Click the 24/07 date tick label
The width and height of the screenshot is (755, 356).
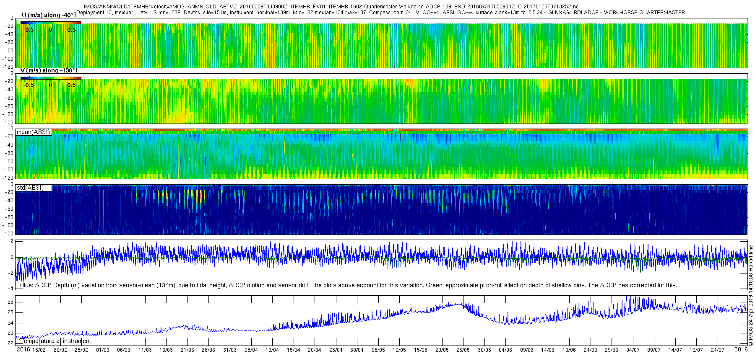(717, 350)
